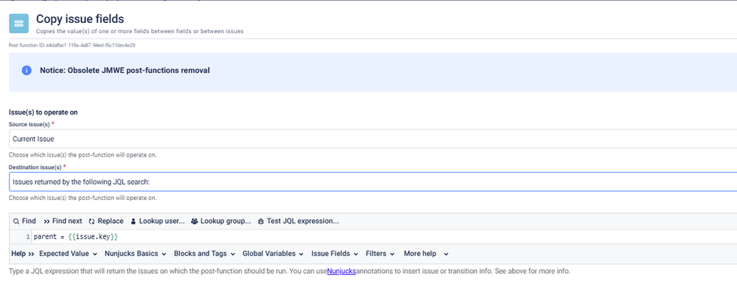Click the Test JQL expression bug icon
Screen dimensions: 737x282
pyautogui.click(x=261, y=221)
